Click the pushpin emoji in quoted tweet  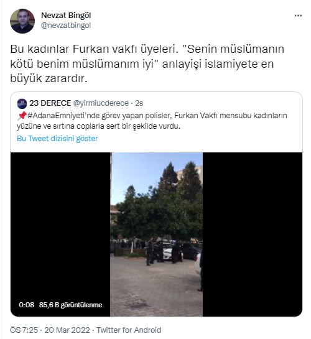pyautogui.click(x=22, y=116)
